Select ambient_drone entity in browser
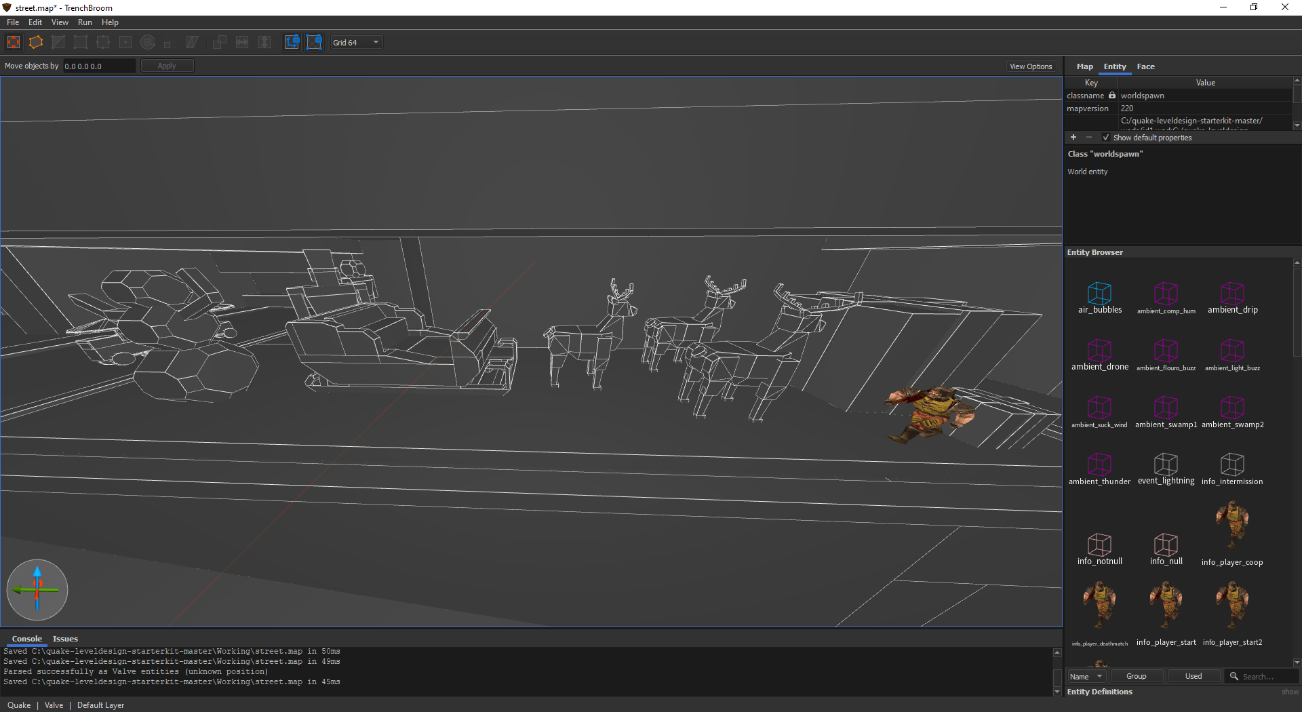Image resolution: width=1302 pixels, height=712 pixels. click(1100, 354)
